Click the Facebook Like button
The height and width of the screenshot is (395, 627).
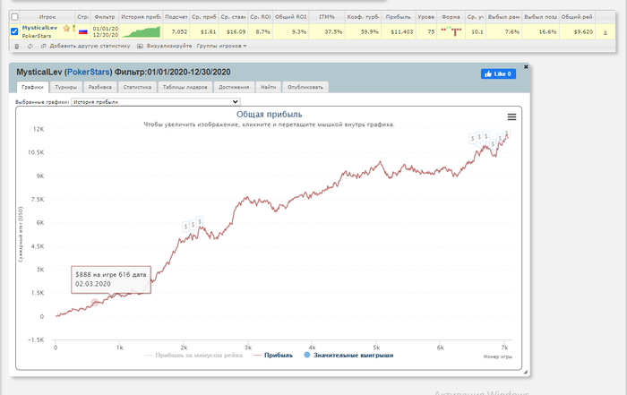click(x=498, y=74)
